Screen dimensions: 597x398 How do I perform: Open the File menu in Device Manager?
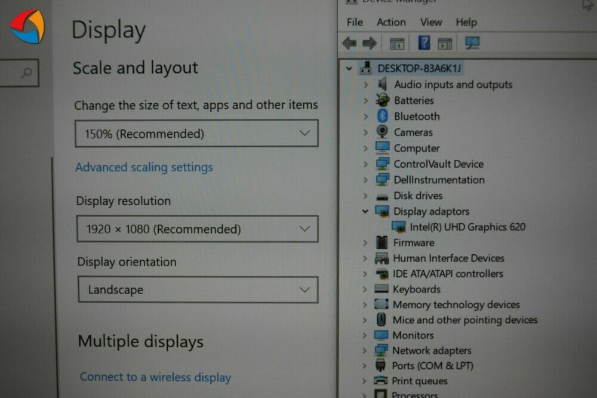point(355,22)
